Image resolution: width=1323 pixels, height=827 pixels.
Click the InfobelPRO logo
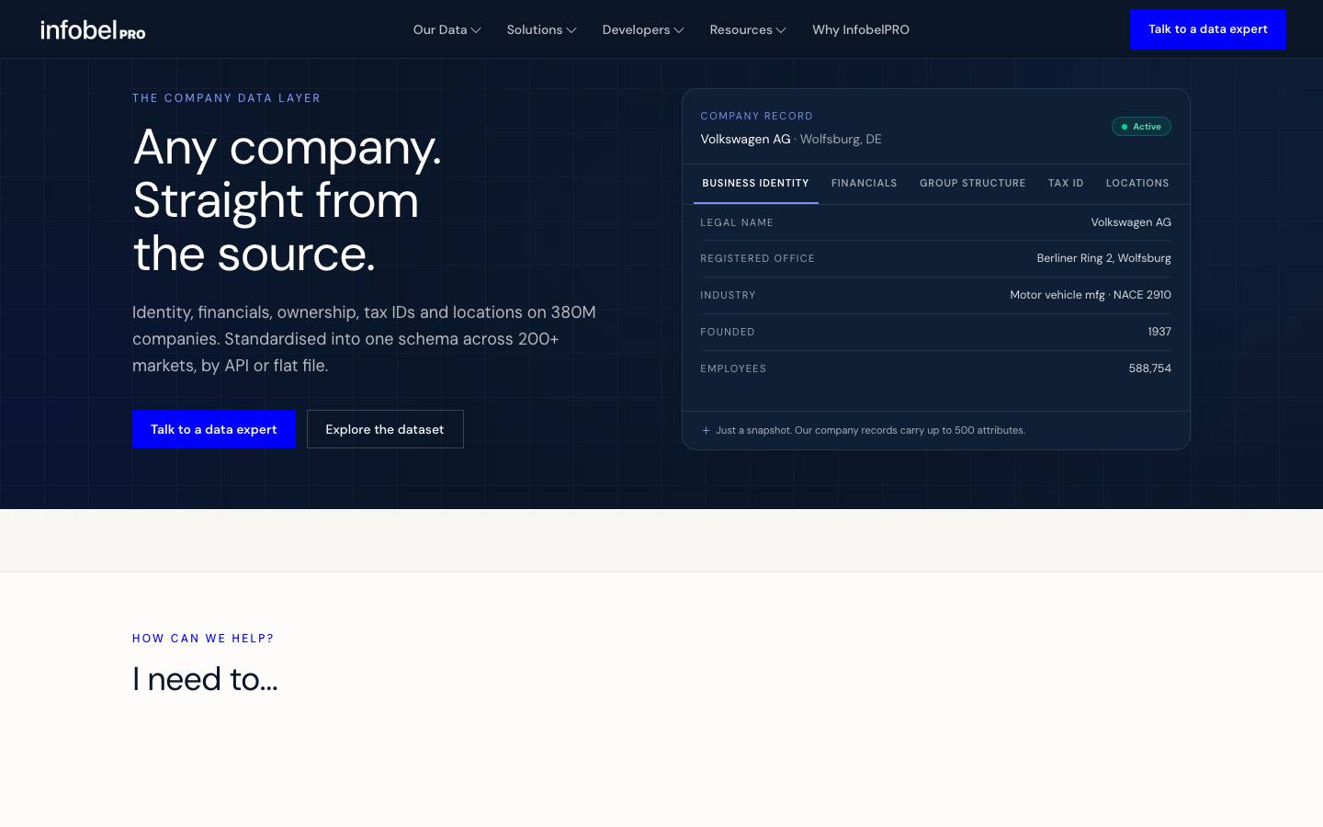(93, 29)
